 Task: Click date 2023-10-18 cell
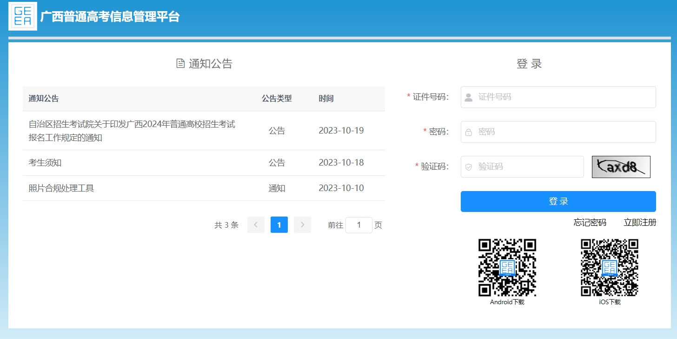point(341,163)
